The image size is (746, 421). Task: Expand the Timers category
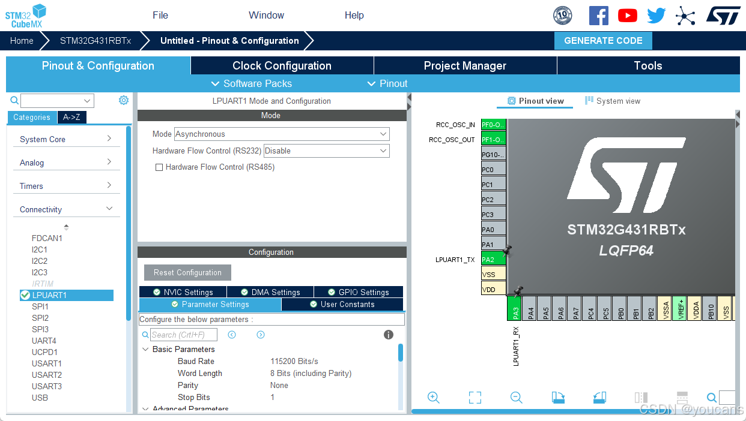click(66, 186)
